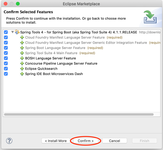Select the Eclipse Quicksearch tree item
The width and height of the screenshot is (163, 150).
click(x=41, y=69)
